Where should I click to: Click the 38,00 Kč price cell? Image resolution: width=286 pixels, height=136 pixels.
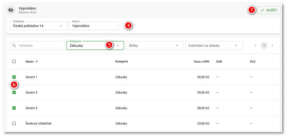tap(203, 108)
